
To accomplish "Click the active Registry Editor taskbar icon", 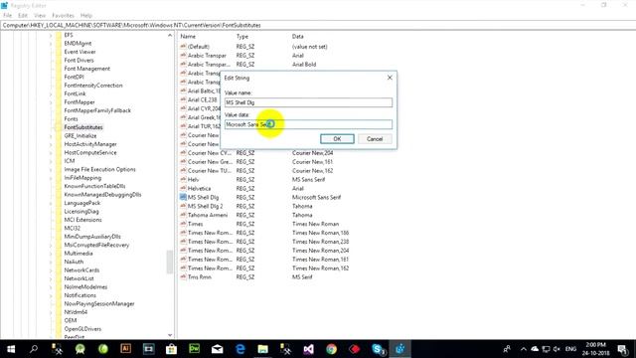I will pos(399,349).
